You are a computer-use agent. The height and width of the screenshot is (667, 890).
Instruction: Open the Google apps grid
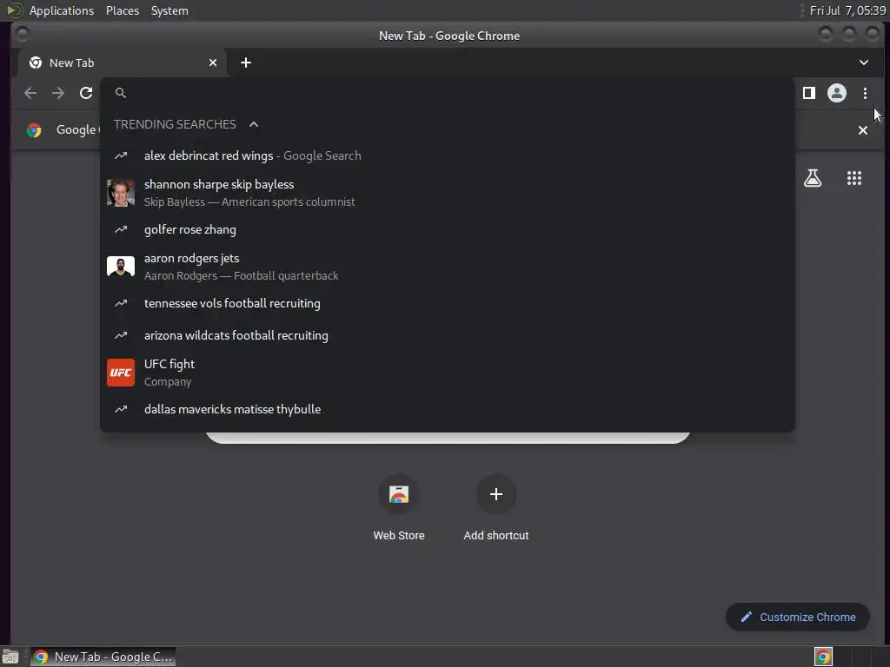[854, 178]
